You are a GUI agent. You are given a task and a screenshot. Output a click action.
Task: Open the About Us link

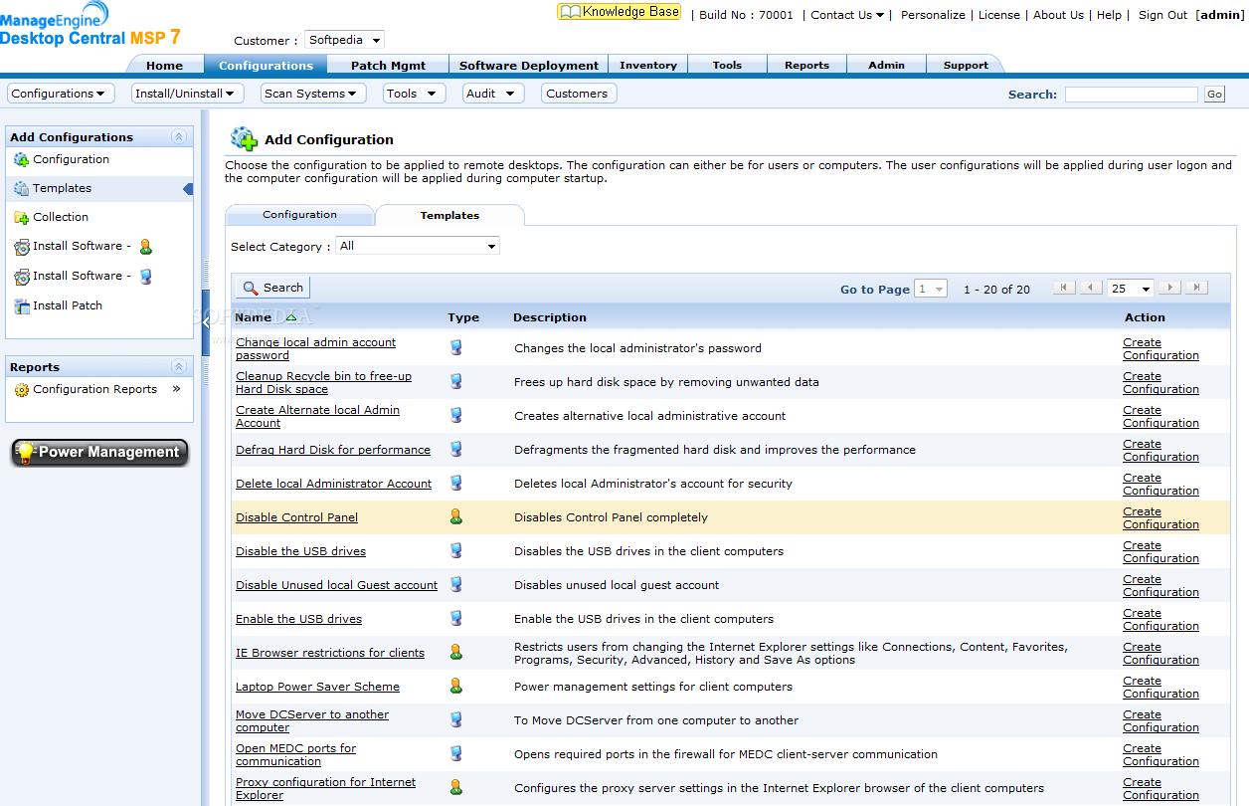click(x=1058, y=15)
